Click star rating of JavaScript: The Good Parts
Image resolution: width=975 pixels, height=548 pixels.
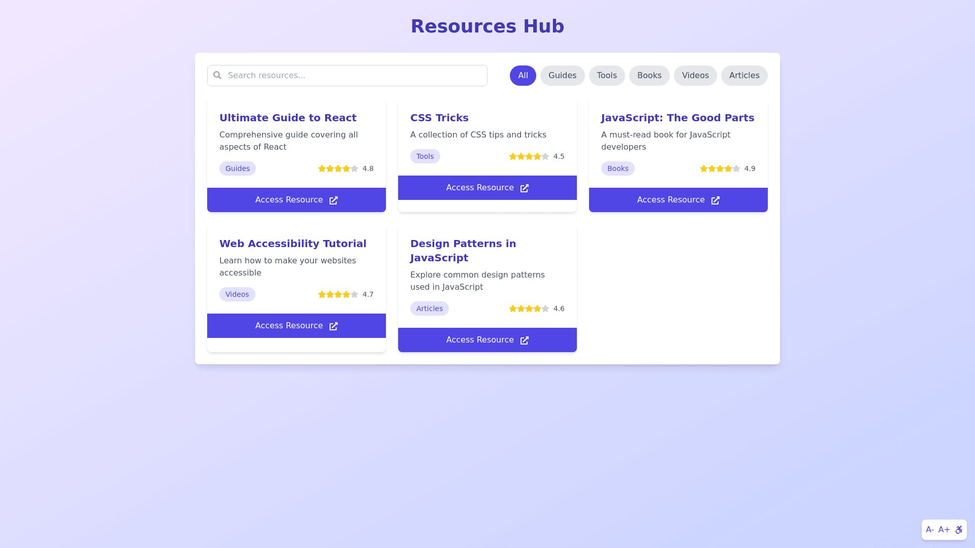coord(720,168)
